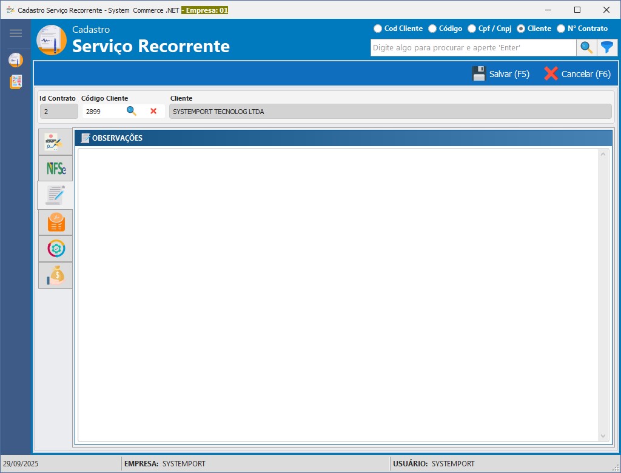Select the contract icon in the dark sidebar

click(16, 59)
